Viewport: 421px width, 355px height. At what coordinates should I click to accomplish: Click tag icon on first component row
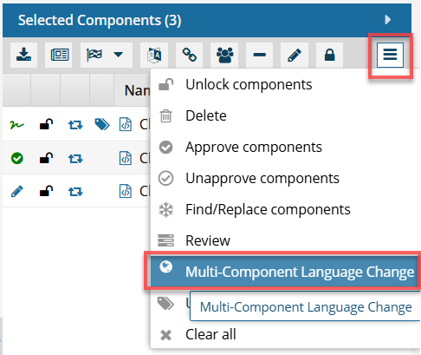coord(102,124)
